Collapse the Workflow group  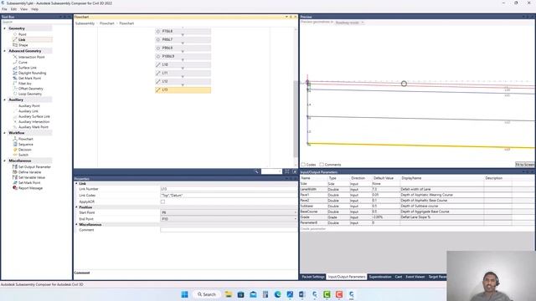point(5,133)
